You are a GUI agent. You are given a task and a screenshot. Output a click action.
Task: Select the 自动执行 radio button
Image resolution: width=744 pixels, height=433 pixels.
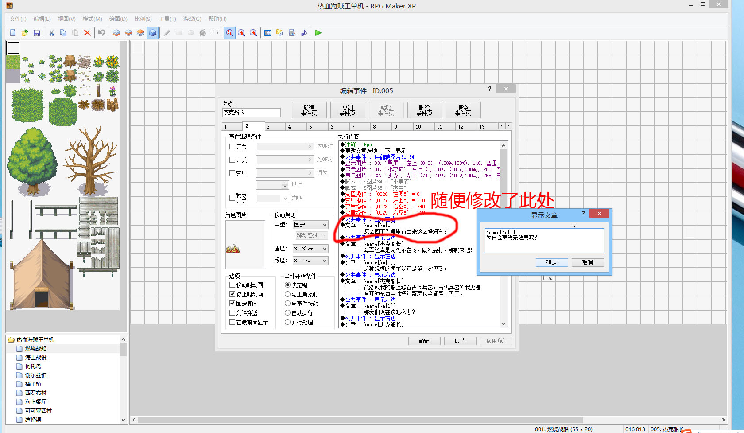(288, 313)
